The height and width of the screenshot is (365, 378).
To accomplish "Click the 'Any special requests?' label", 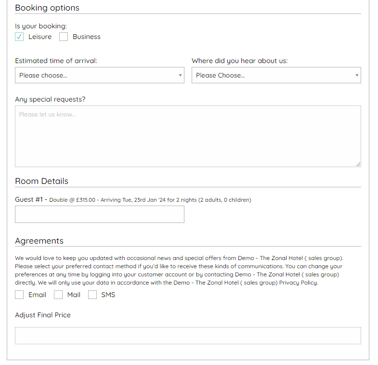I will pyautogui.click(x=50, y=99).
